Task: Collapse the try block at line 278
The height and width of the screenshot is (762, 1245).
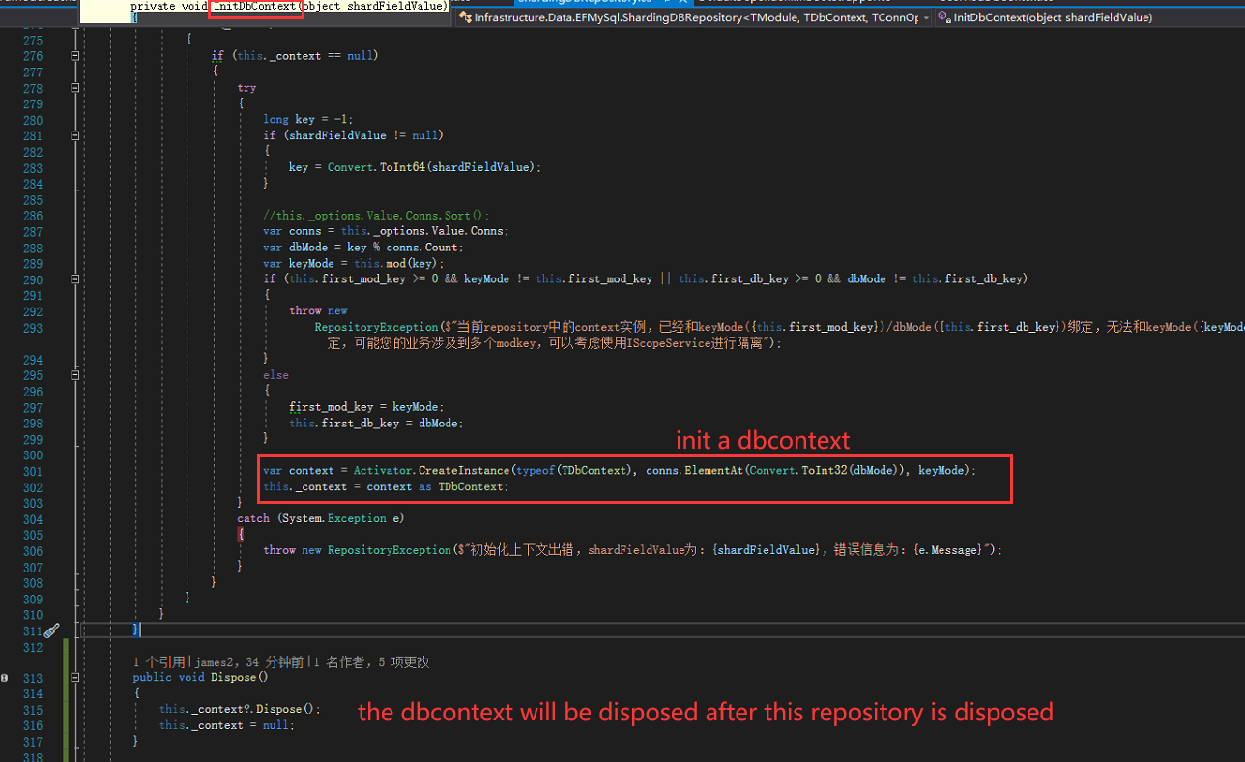Action: click(x=74, y=87)
